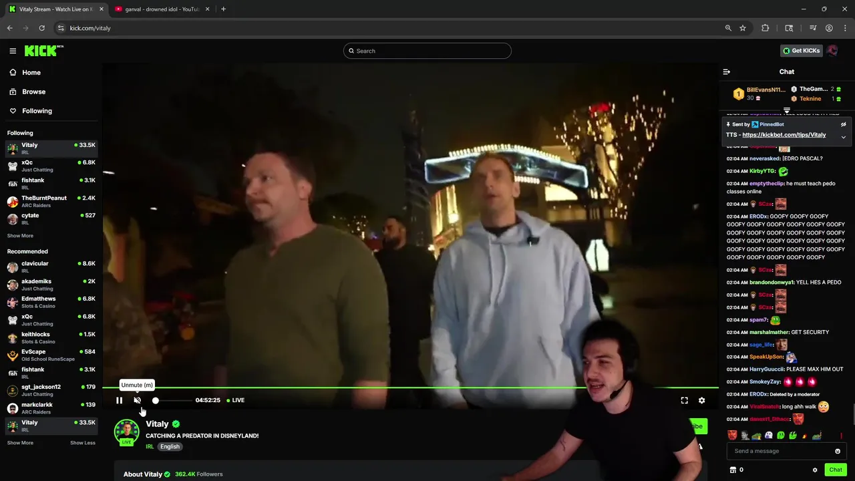
Task: Switch to ganval - drowned idol tab
Action: pyautogui.click(x=161, y=9)
